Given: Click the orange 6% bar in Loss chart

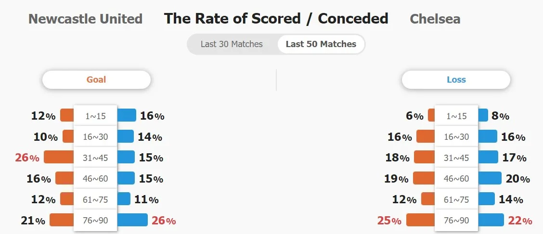Looking at the screenshot, I should [x=431, y=115].
